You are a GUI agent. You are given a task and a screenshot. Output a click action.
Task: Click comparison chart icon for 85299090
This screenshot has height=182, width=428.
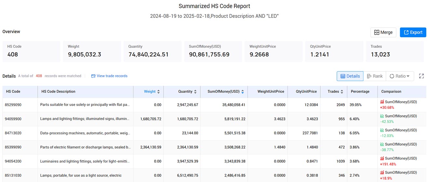382,102
